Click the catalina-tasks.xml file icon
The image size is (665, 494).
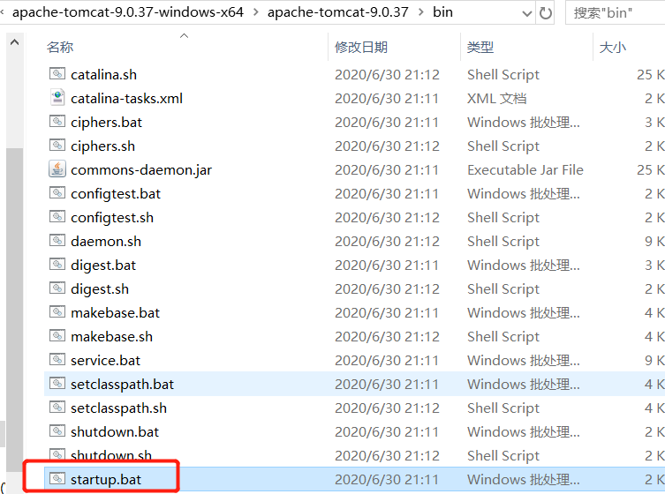pyautogui.click(x=57, y=98)
